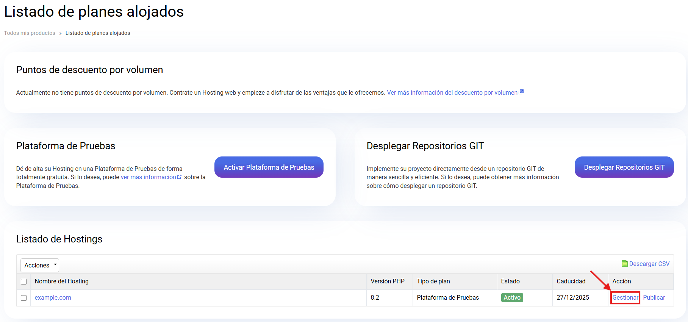The image size is (688, 322).
Task: Open the example.com hosting name link
Action: 53,297
